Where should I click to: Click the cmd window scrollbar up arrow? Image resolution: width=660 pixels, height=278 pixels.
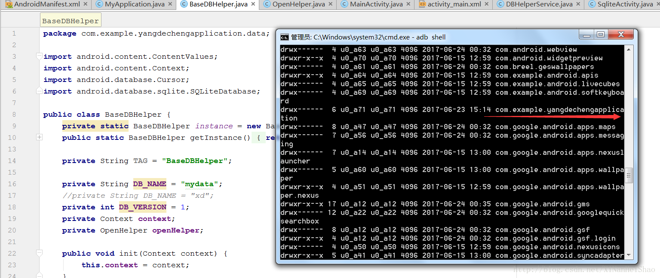(629, 49)
